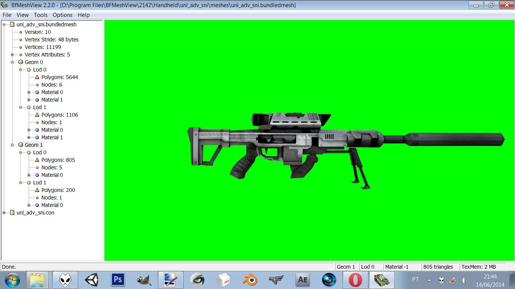
Task: Click the BfMeshView tank taskbar icon
Action: point(382,280)
